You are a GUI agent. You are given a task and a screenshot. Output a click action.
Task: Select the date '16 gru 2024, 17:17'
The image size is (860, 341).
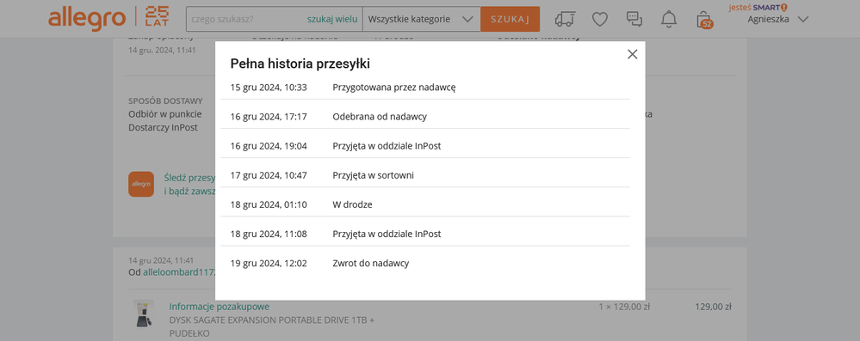coord(269,117)
